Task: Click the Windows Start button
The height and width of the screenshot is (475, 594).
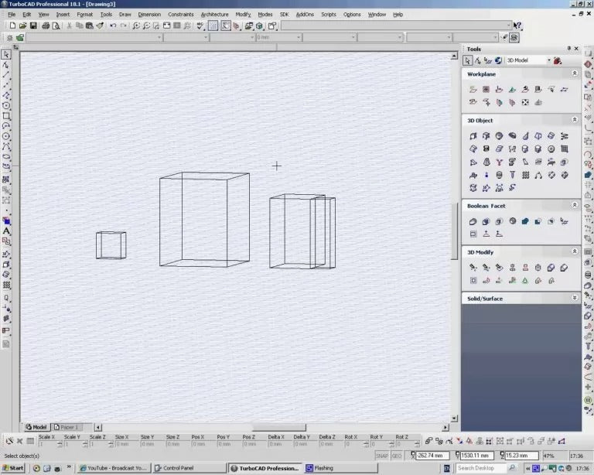Action: (13, 468)
